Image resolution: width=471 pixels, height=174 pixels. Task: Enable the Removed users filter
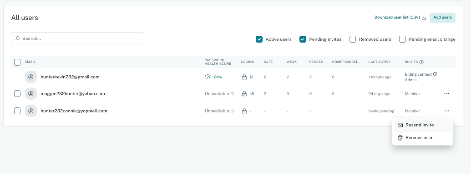pos(353,39)
